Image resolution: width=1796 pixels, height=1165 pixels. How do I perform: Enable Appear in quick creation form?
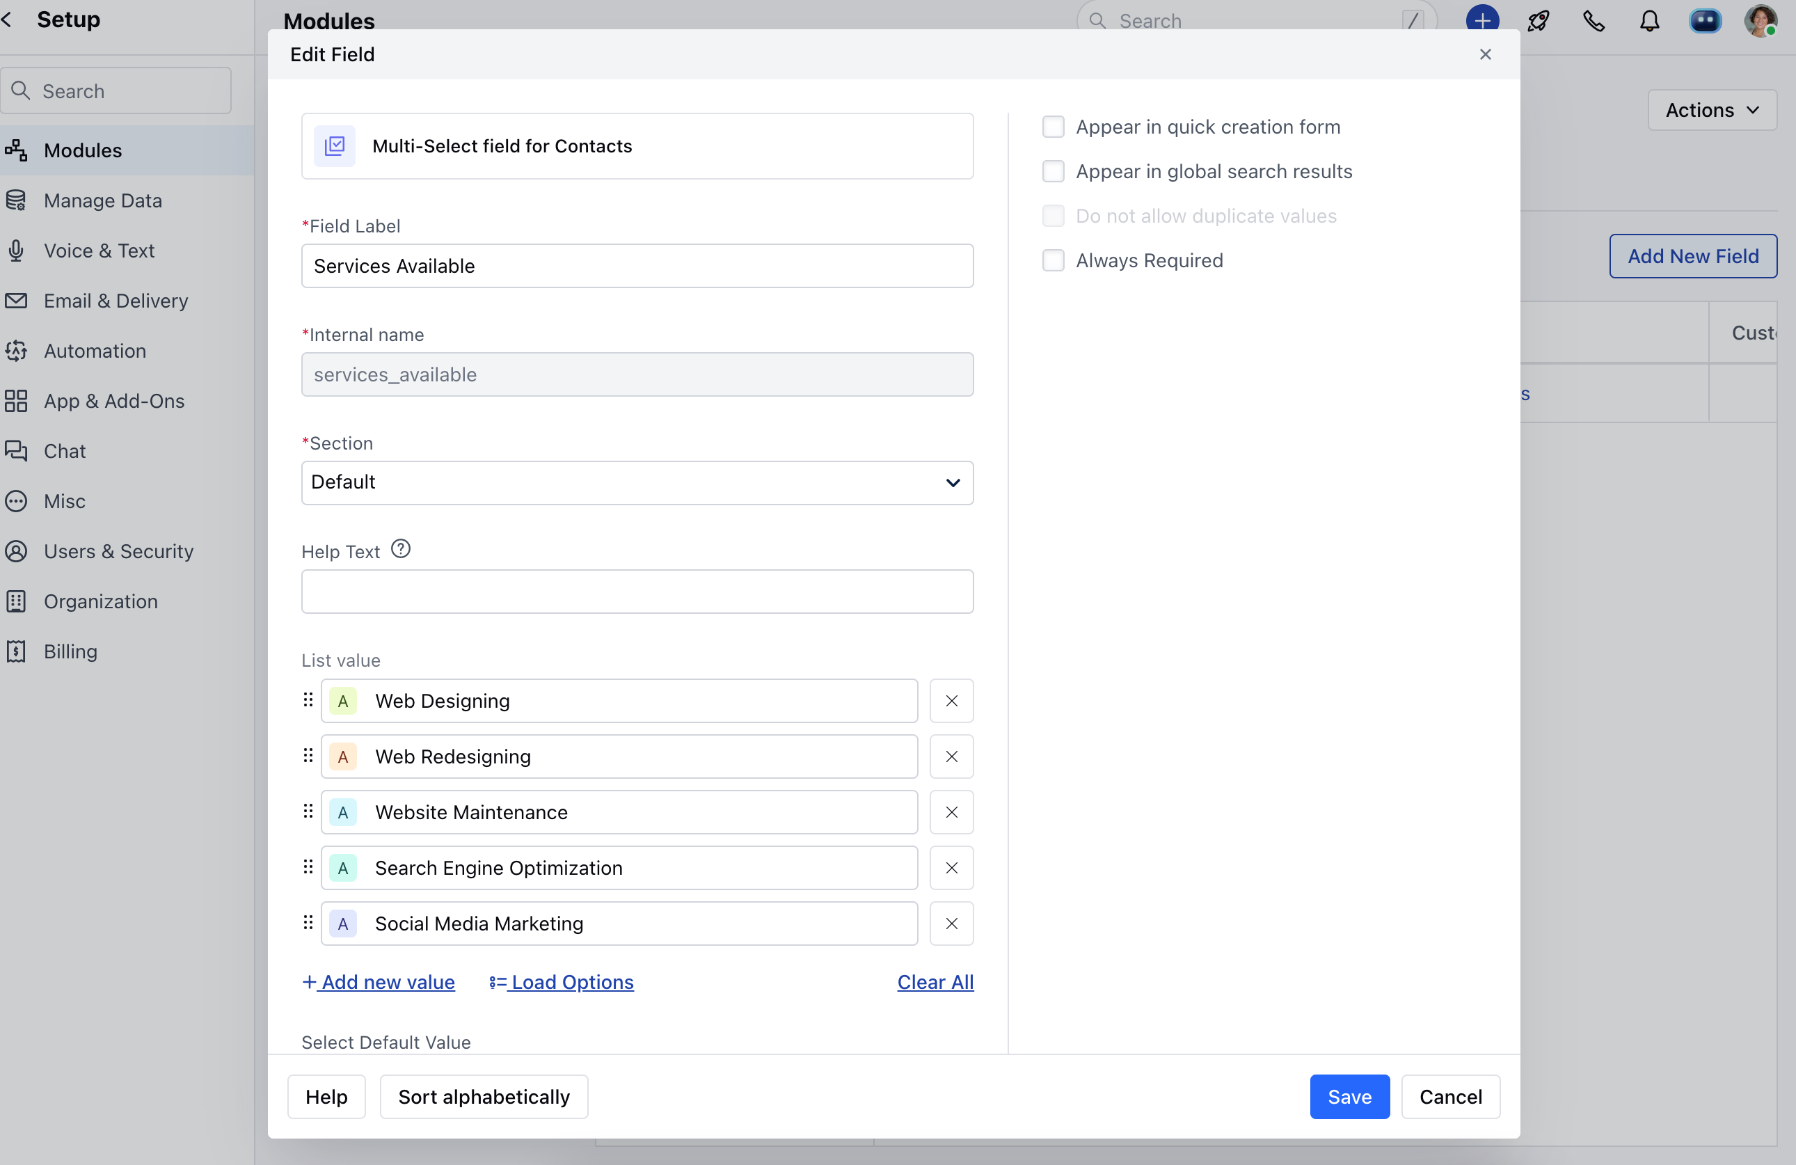(x=1053, y=127)
